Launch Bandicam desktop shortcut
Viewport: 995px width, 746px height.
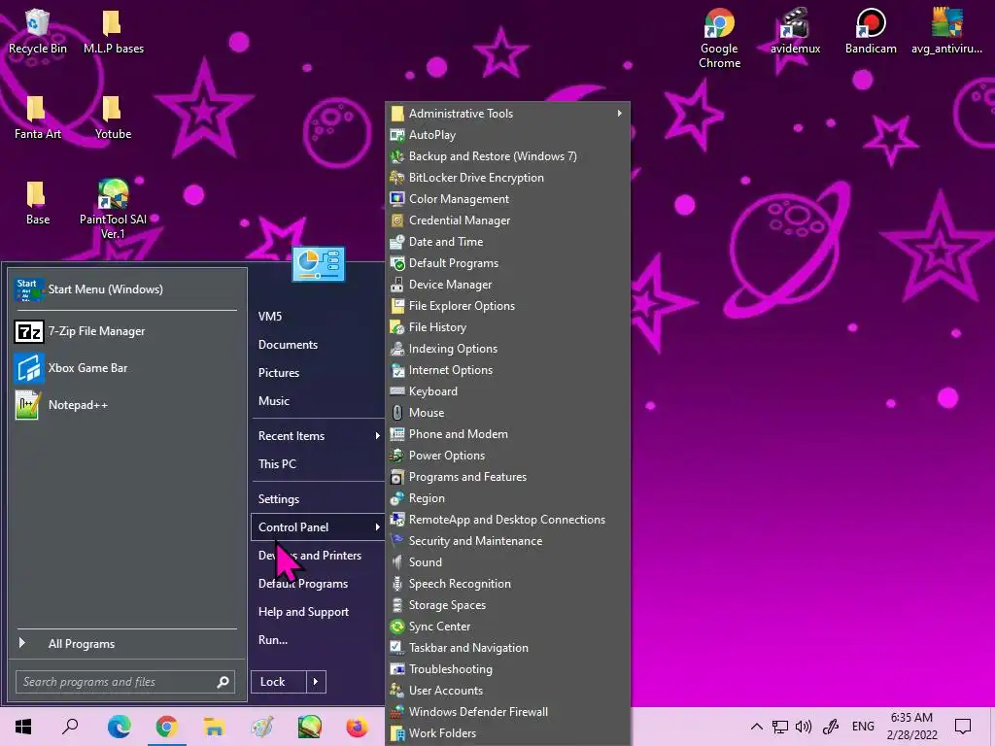[871, 32]
